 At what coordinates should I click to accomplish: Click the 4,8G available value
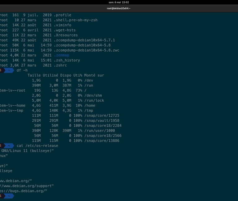67,90
